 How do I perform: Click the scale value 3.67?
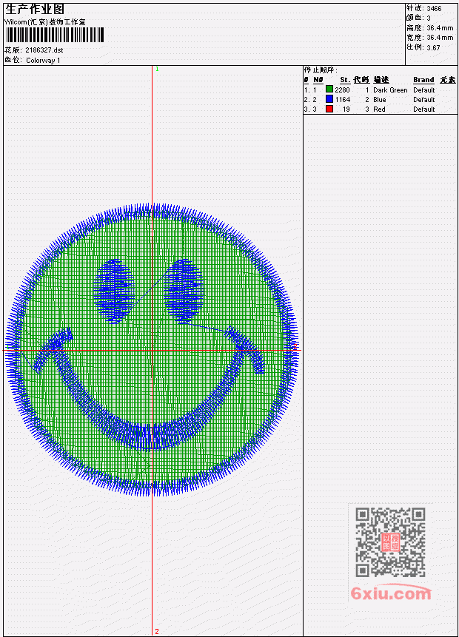[433, 47]
